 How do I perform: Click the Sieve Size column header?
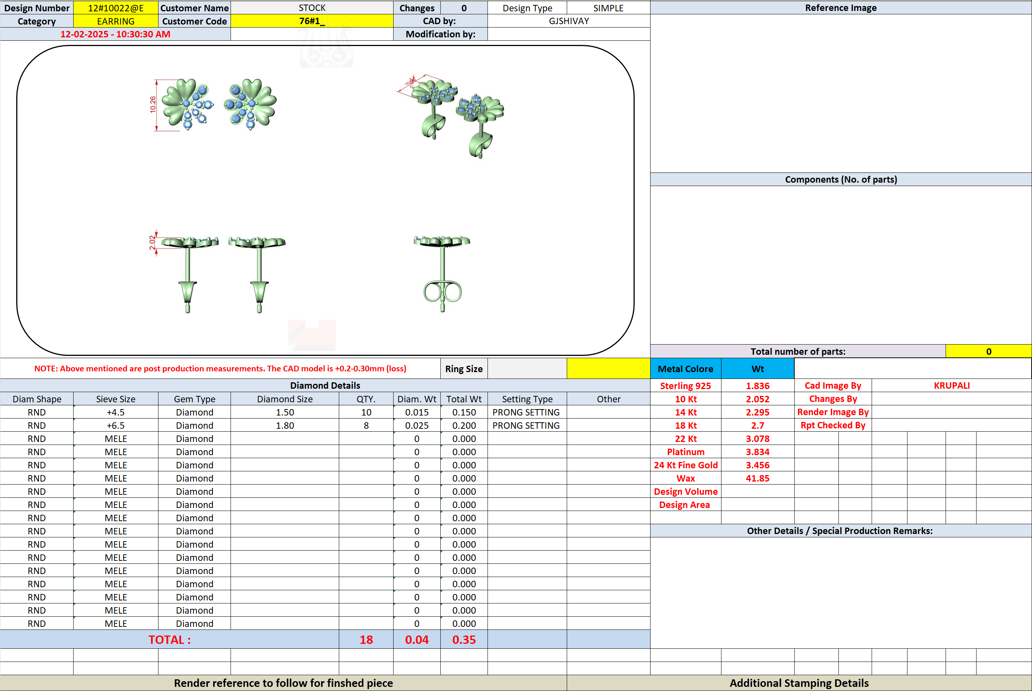(x=115, y=399)
